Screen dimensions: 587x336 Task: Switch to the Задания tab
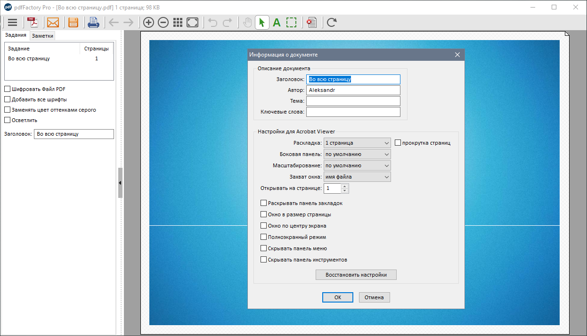pos(16,35)
